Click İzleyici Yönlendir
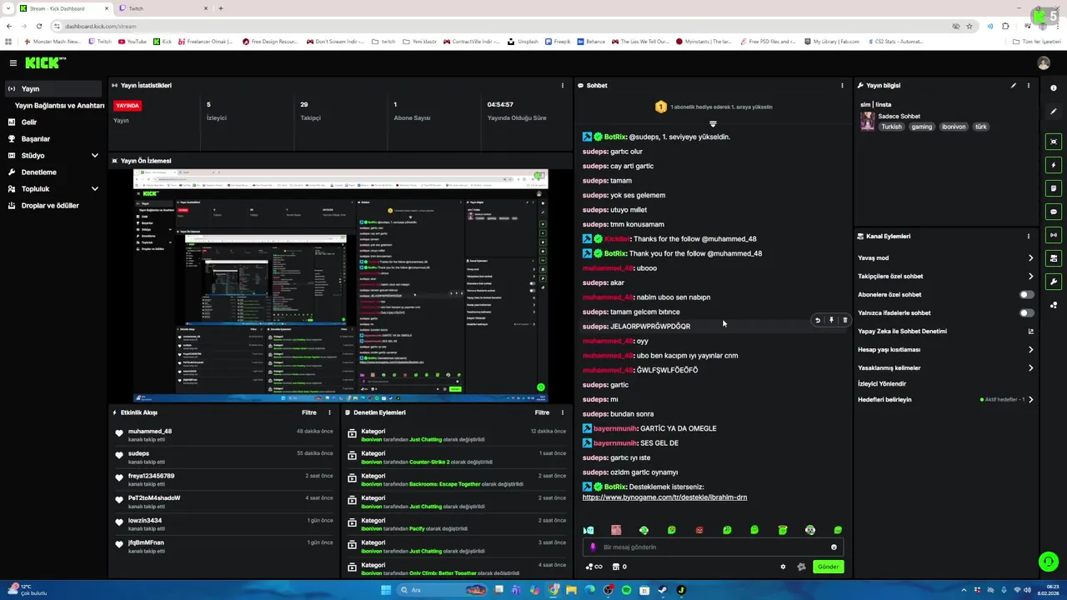 882,383
